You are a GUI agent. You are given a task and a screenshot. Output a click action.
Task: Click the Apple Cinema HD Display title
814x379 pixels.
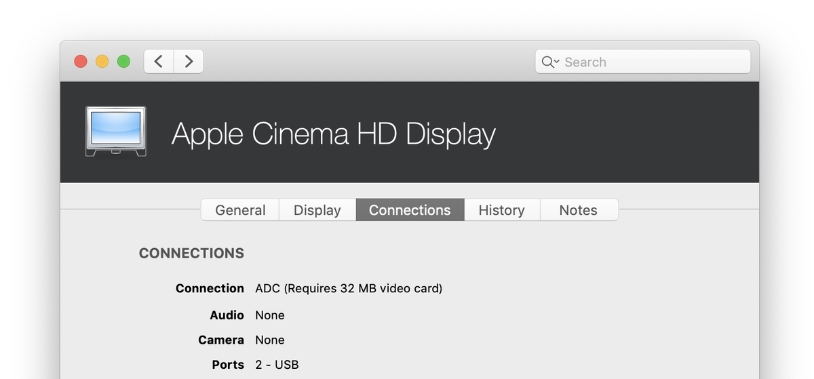pos(334,134)
